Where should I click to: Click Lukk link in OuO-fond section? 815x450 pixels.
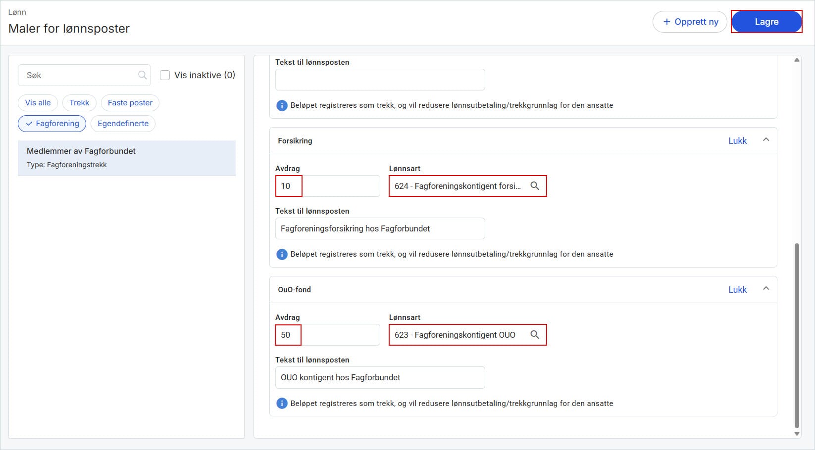click(737, 290)
